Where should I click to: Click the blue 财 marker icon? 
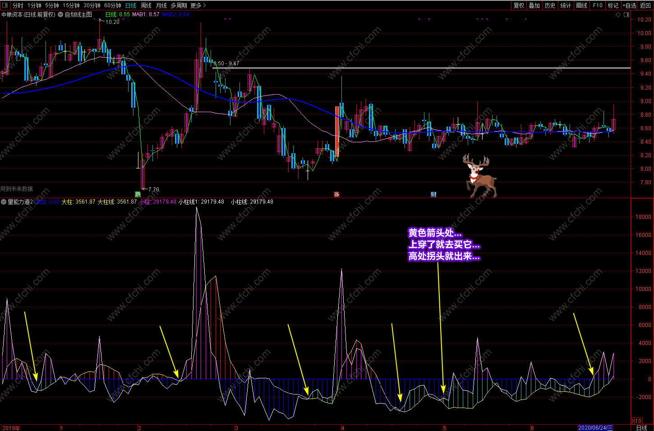click(x=433, y=194)
